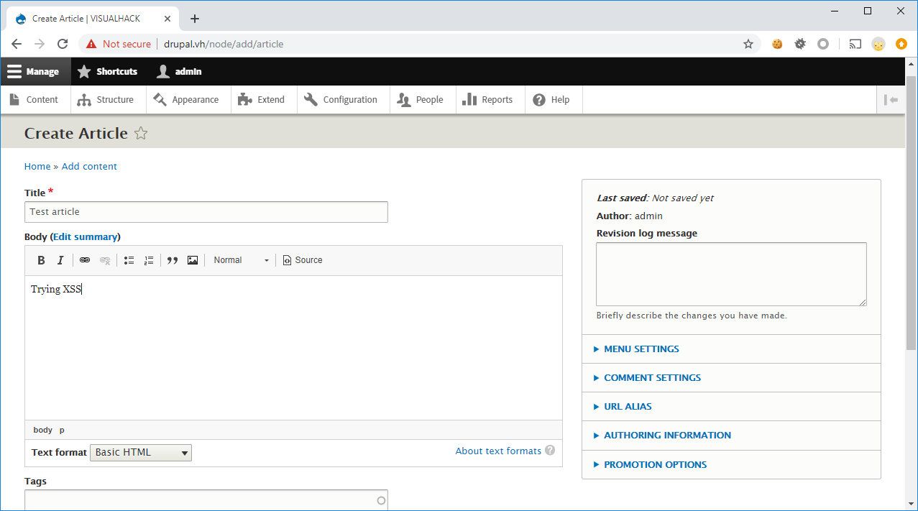Image resolution: width=918 pixels, height=511 pixels.
Task: Open the Content admin page
Action: [x=35, y=100]
